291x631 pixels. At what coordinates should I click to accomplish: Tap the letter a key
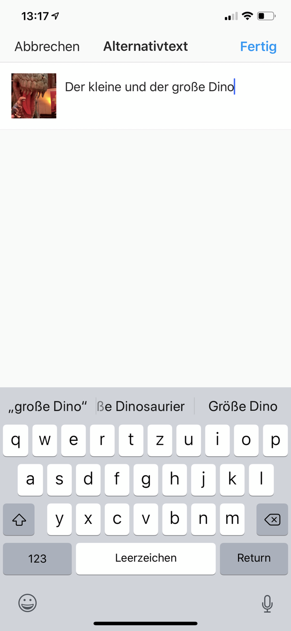(30, 480)
